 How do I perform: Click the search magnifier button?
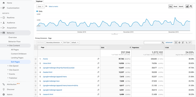coord(163,43)
